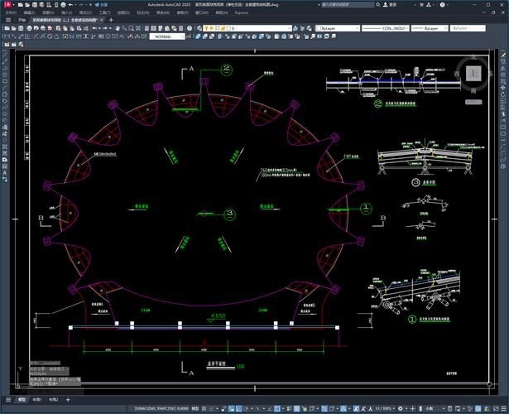Click the share button in title bar
The image size is (509, 414).
pos(103,4)
